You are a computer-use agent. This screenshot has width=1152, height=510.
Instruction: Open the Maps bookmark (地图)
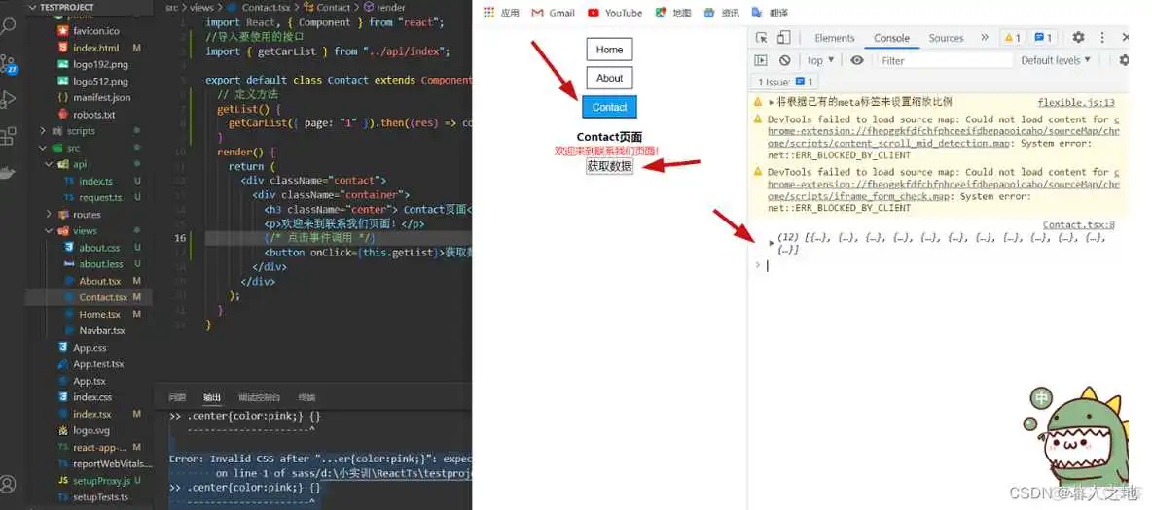point(673,13)
